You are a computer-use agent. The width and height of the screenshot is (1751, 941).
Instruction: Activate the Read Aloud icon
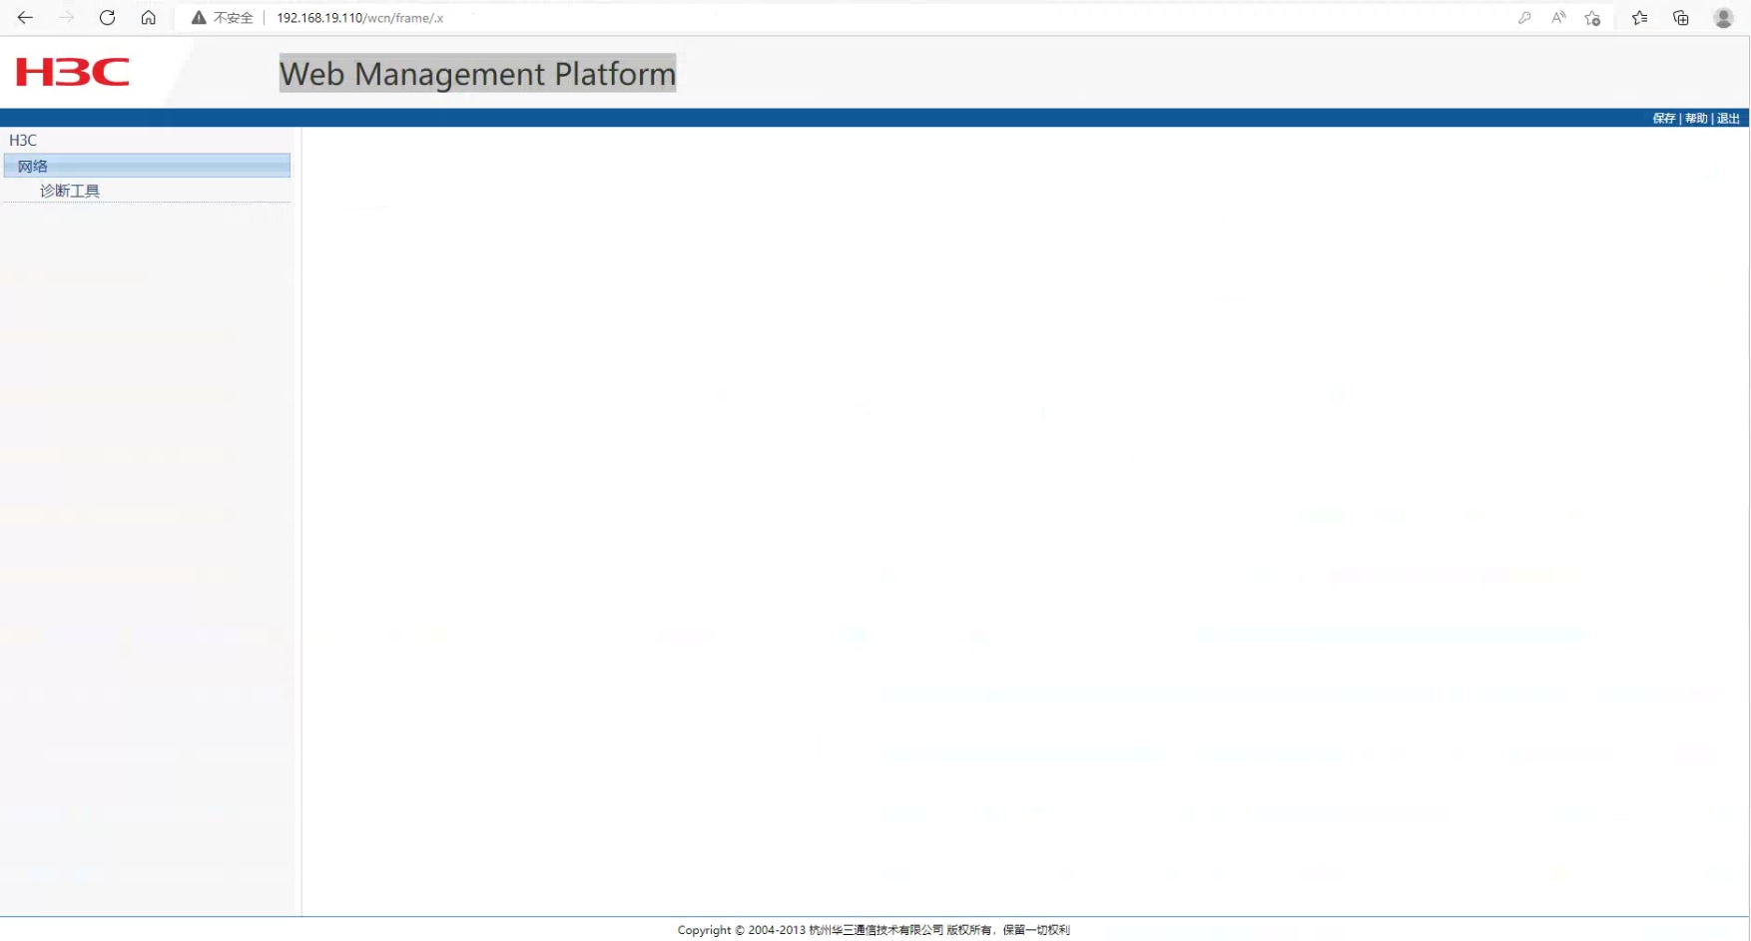click(1558, 18)
